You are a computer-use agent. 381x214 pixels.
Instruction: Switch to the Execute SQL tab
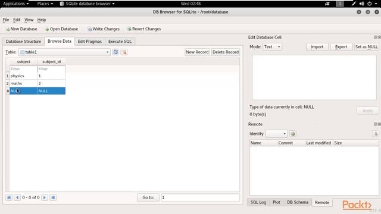click(x=120, y=42)
